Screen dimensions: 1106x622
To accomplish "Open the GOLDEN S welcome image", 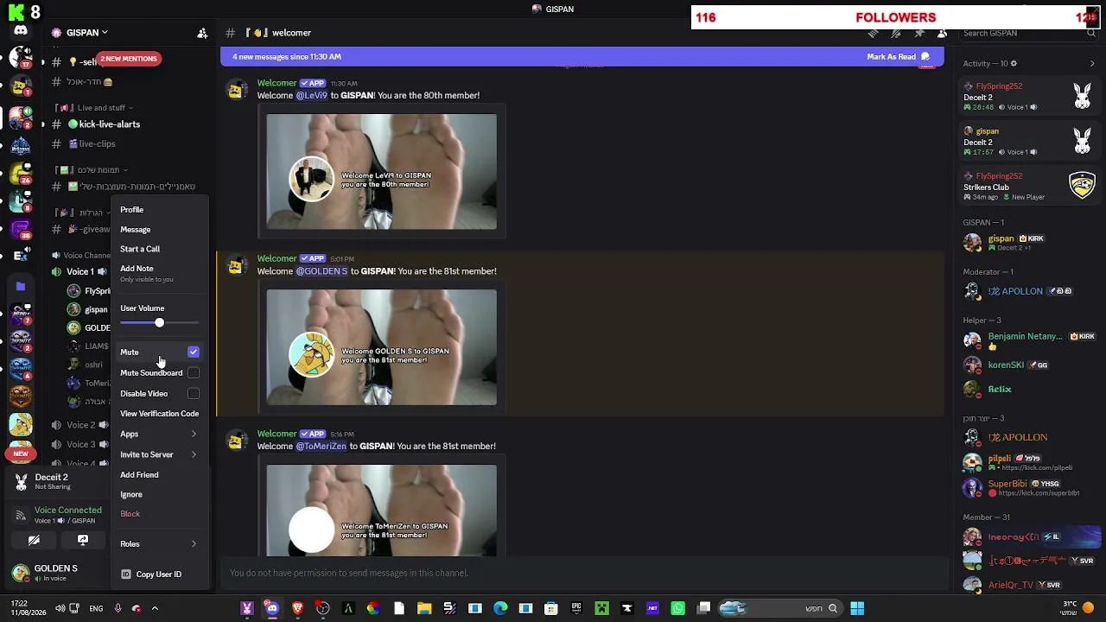I will (x=381, y=347).
